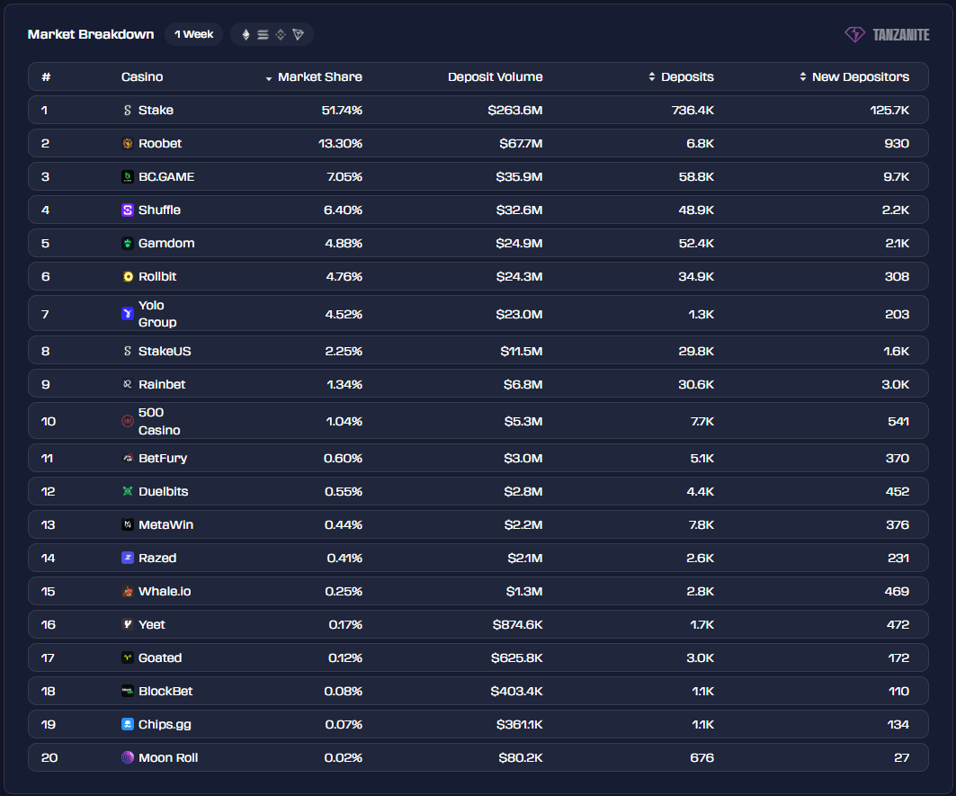This screenshot has width=956, height=796.
Task: Click the Roobet casino logo icon
Action: click(128, 143)
